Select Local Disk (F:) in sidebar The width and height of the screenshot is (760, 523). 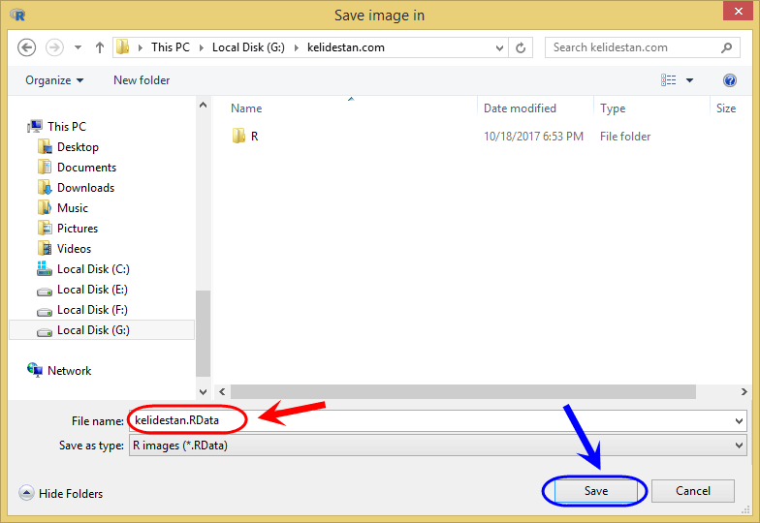pos(81,310)
